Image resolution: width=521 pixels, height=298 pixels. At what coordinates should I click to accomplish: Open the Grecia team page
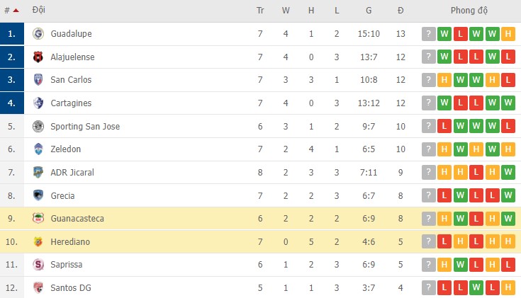(62, 195)
